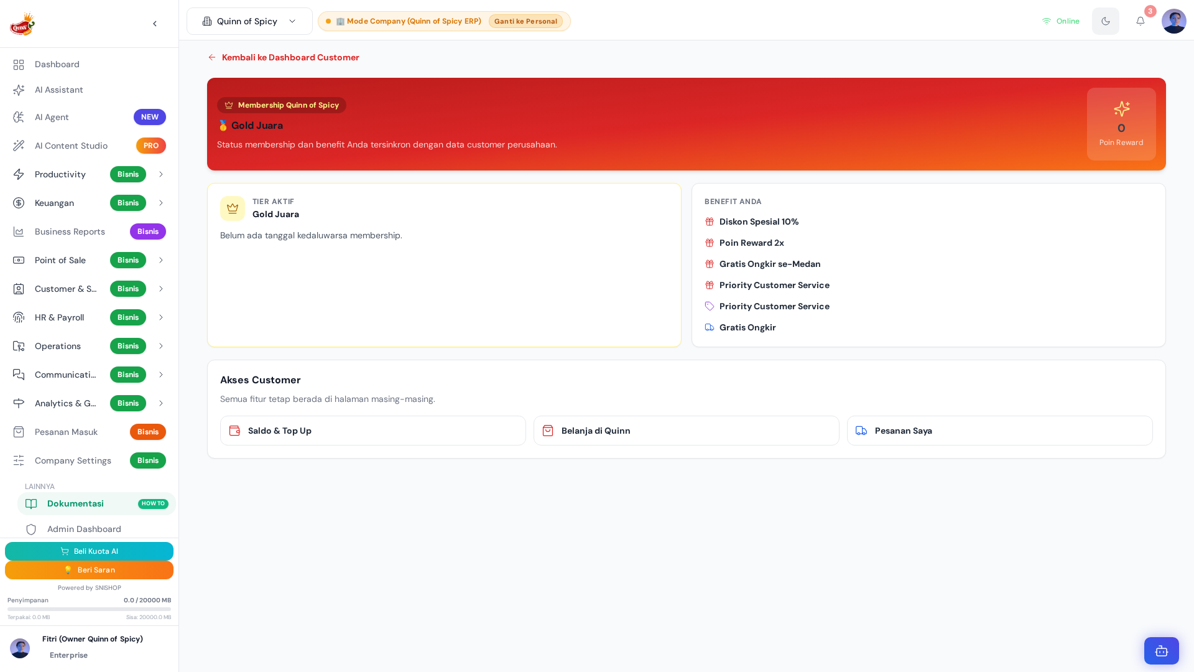
Task: Switch mode via Ganti ke Personal
Action: coord(525,21)
